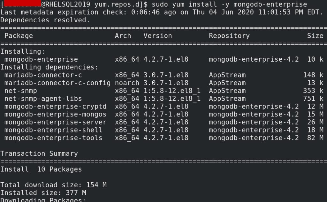Select the mariadb-connector-c-config package name
The width and height of the screenshot is (327, 202).
[x=57, y=83]
